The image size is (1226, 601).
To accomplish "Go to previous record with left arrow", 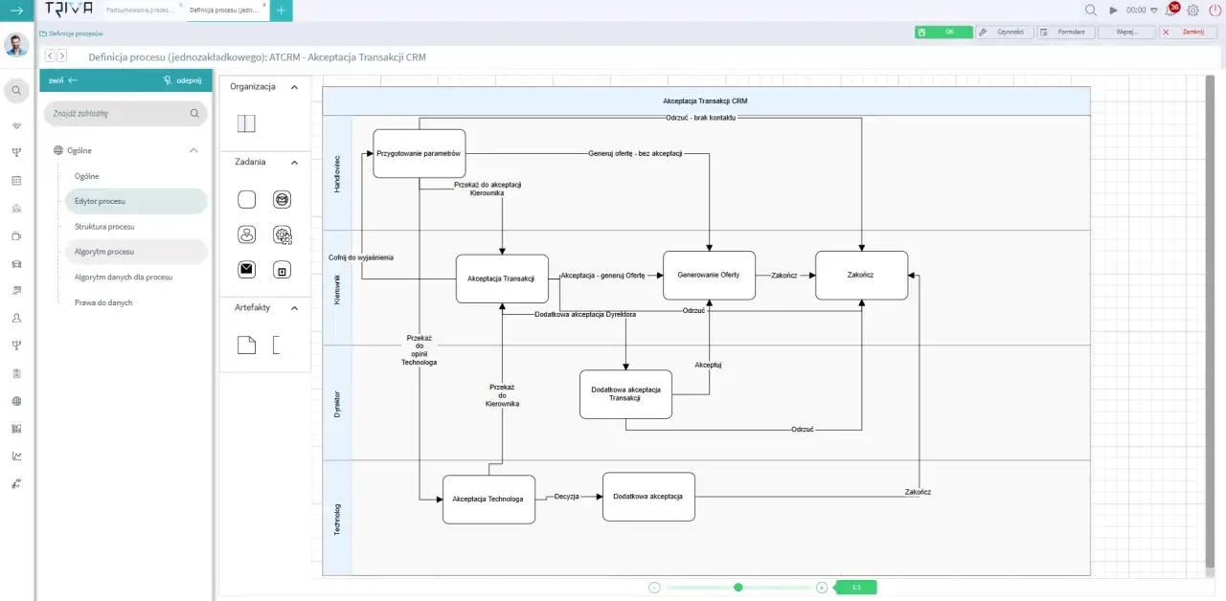I will [x=50, y=56].
